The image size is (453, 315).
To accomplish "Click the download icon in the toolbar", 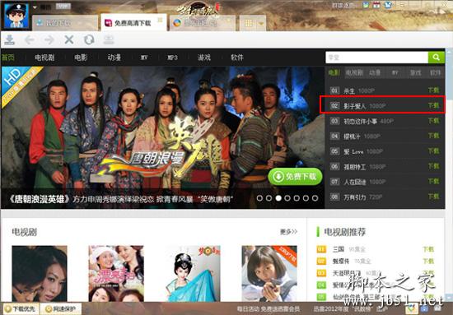I will click(x=10, y=39).
